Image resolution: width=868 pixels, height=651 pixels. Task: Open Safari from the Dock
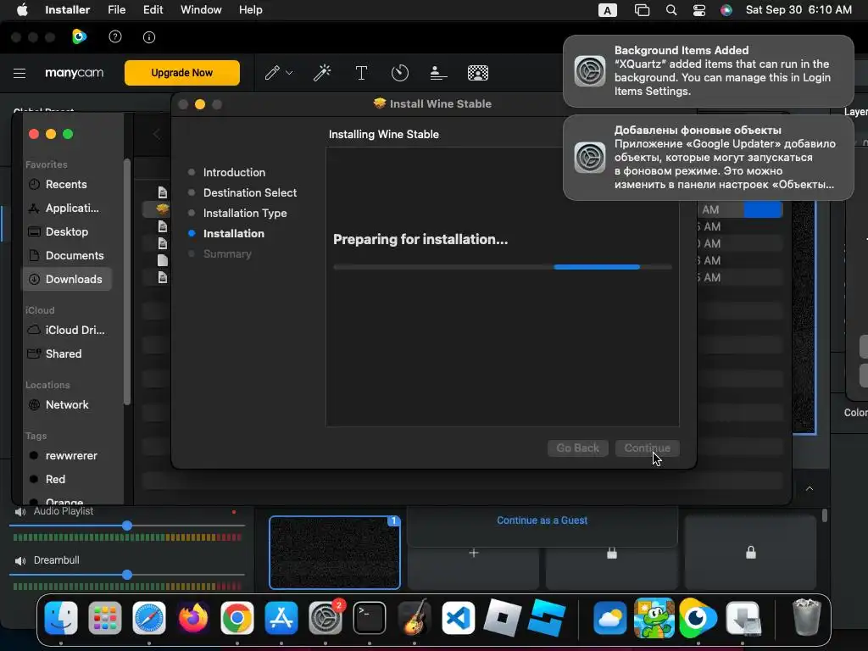[x=149, y=618]
